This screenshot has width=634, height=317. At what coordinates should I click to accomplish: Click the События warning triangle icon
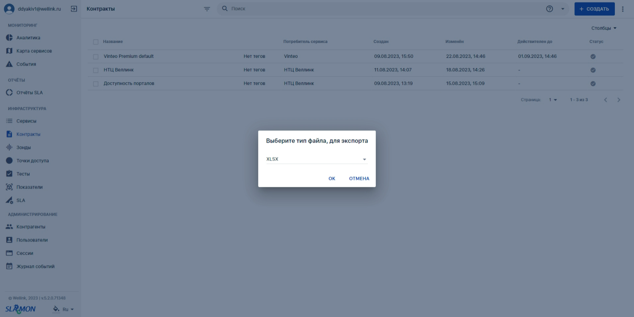[9, 64]
